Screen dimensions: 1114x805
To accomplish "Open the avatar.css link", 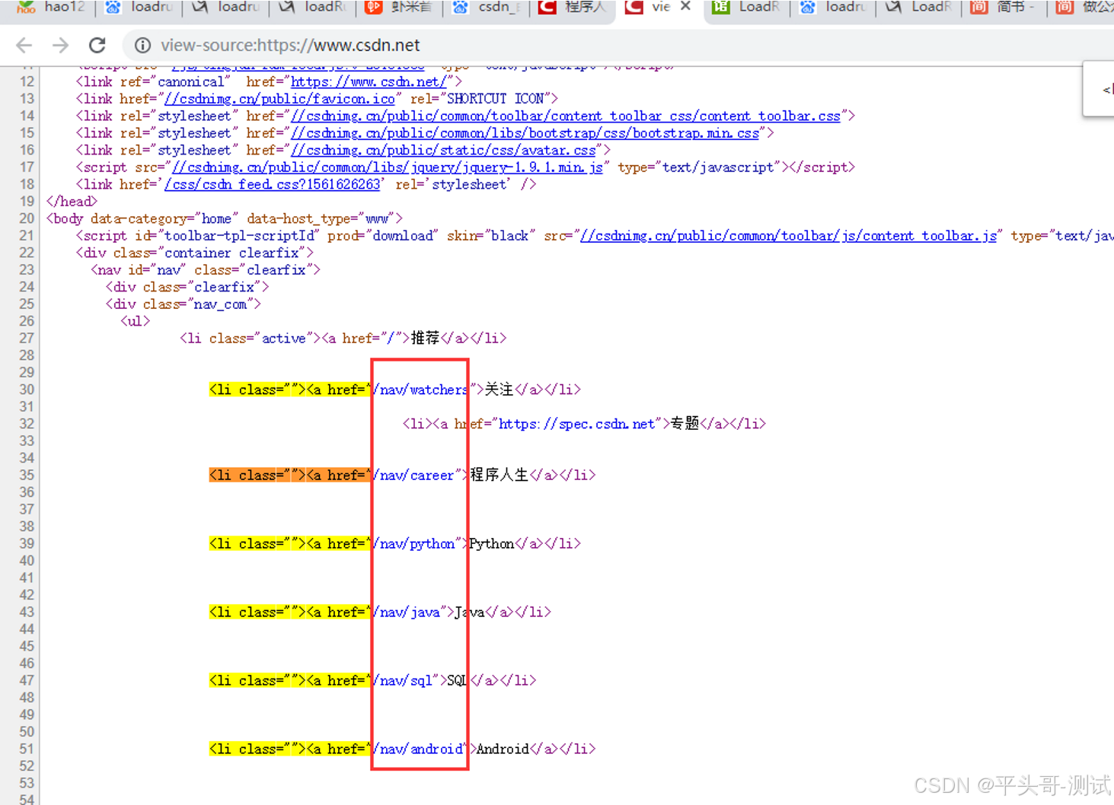I will pyautogui.click(x=443, y=150).
